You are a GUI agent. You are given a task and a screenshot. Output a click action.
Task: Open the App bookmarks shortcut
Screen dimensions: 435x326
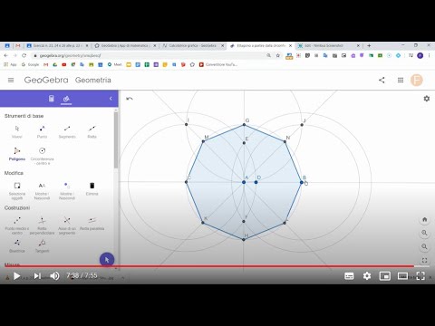[x=10, y=64]
